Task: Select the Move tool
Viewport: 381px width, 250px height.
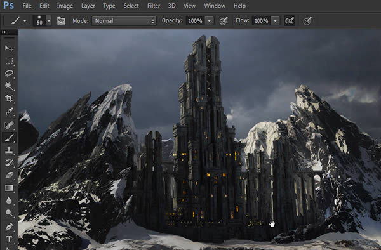Action: tap(9, 48)
